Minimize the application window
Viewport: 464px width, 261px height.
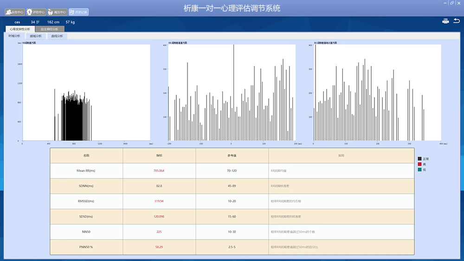pyautogui.click(x=446, y=3)
